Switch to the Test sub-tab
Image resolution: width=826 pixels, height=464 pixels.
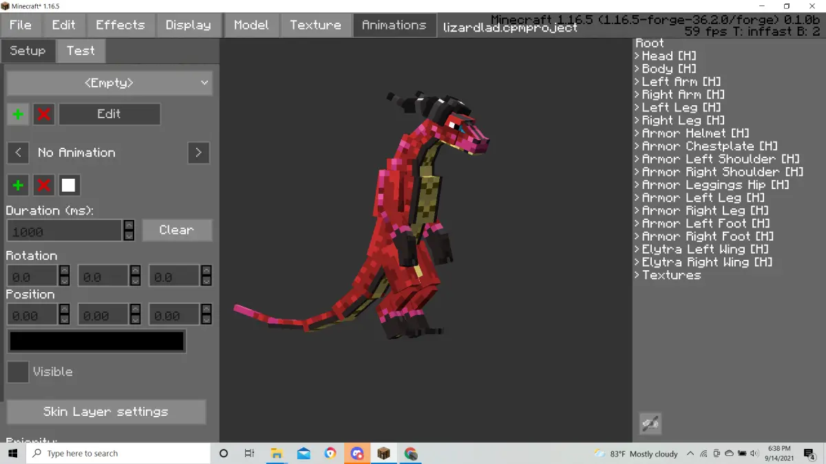[81, 51]
